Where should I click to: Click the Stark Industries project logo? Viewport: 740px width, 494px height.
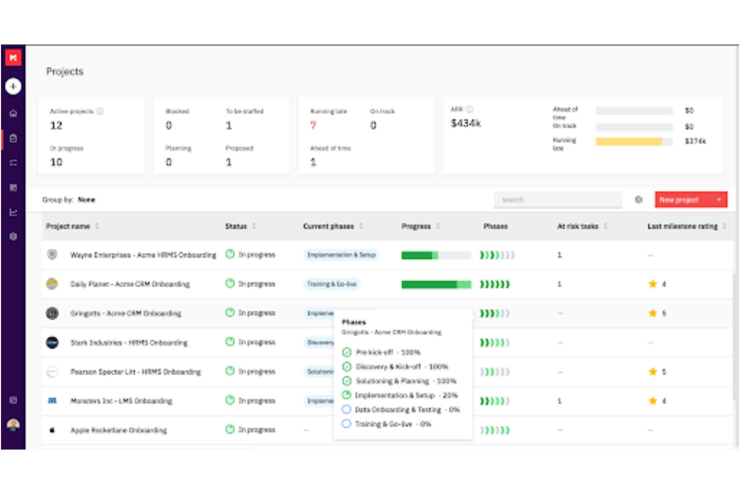52,342
